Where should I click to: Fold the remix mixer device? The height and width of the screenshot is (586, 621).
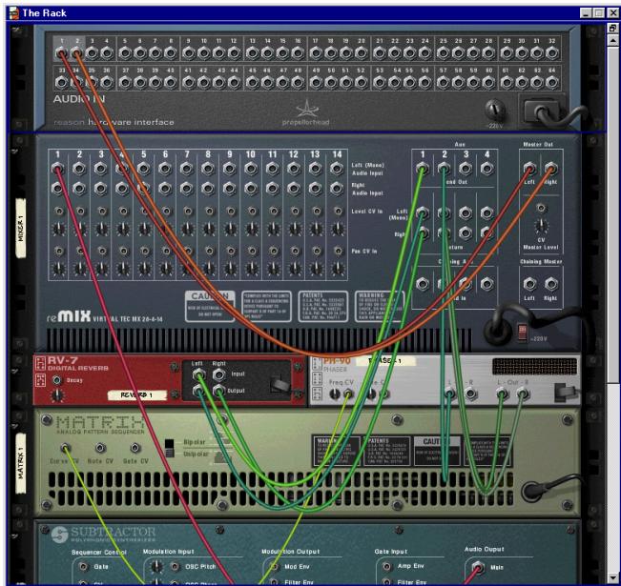tap(15, 152)
